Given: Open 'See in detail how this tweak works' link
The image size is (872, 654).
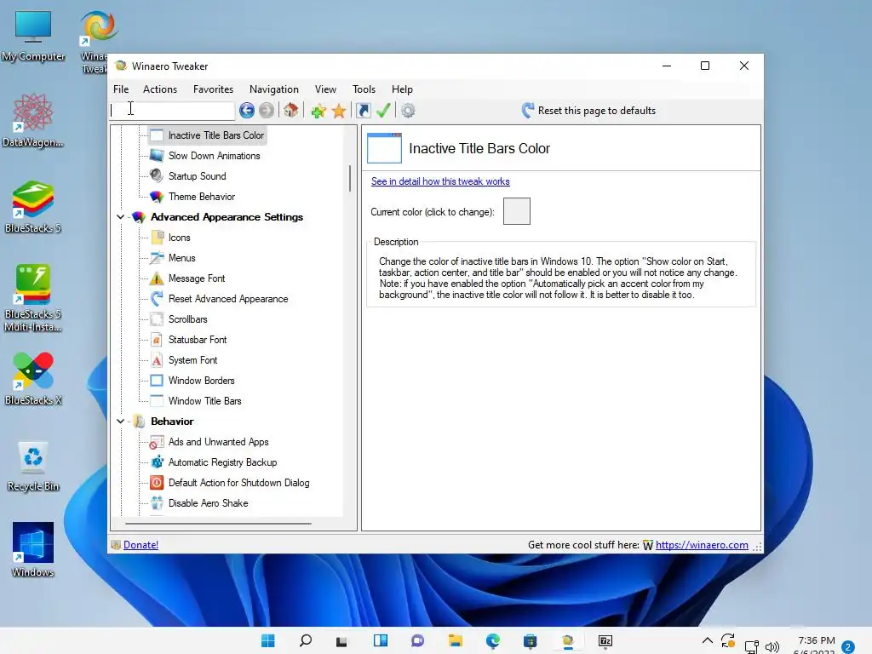Looking at the screenshot, I should [440, 181].
